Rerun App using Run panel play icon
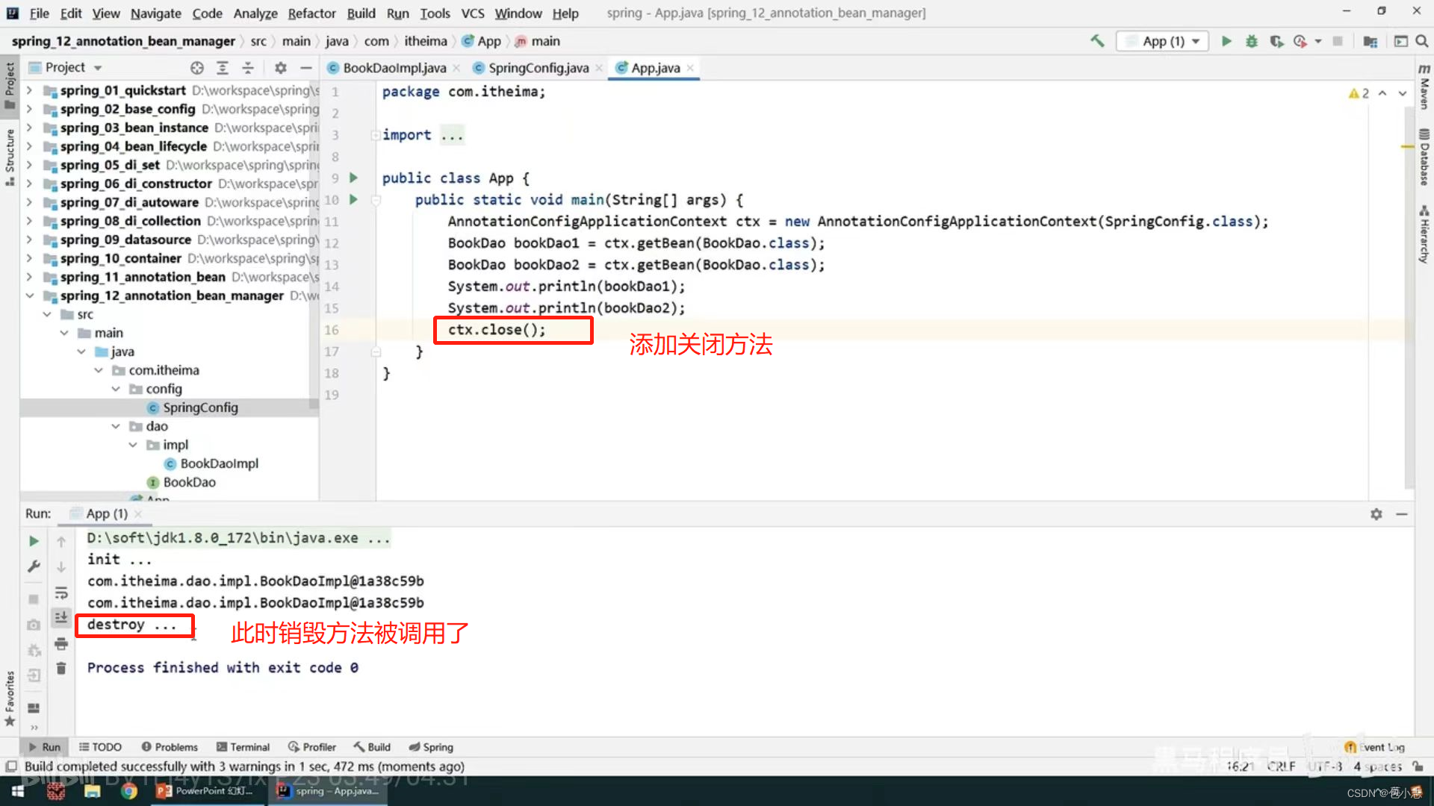 pos(34,541)
